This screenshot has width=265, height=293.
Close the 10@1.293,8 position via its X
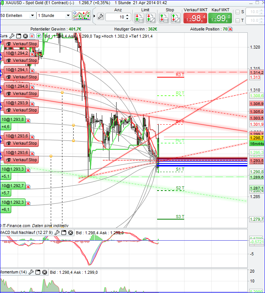(28, 121)
